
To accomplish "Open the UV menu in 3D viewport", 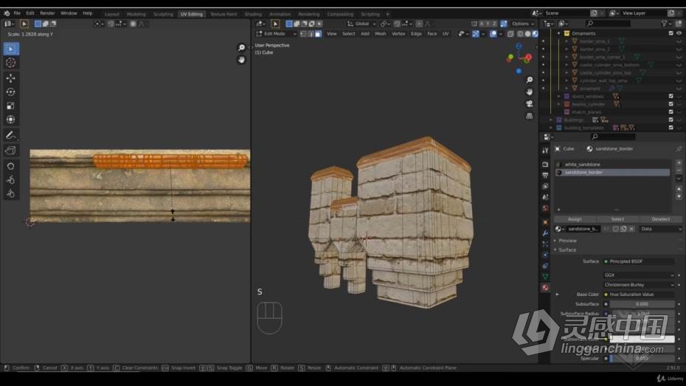I will 446,34.
